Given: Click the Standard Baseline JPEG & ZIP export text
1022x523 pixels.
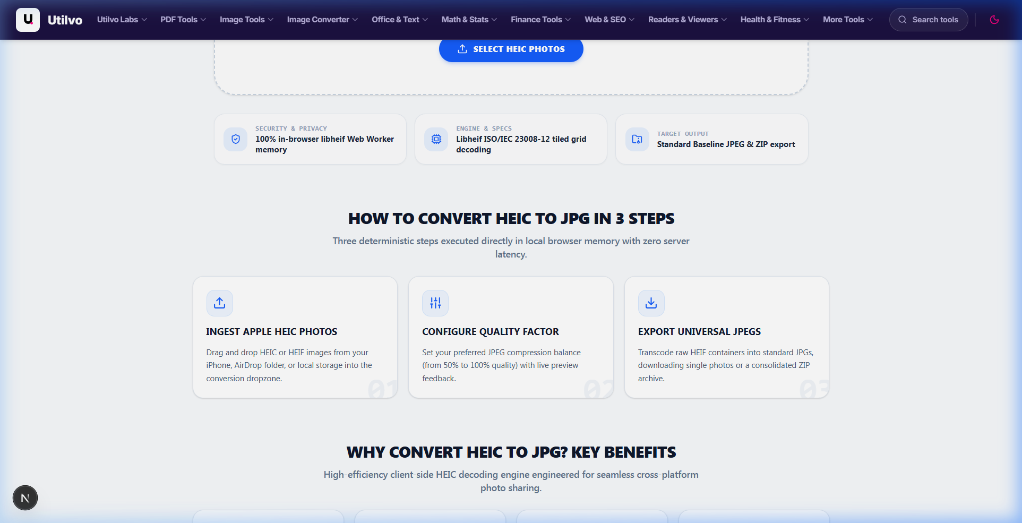Looking at the screenshot, I should click(x=726, y=144).
